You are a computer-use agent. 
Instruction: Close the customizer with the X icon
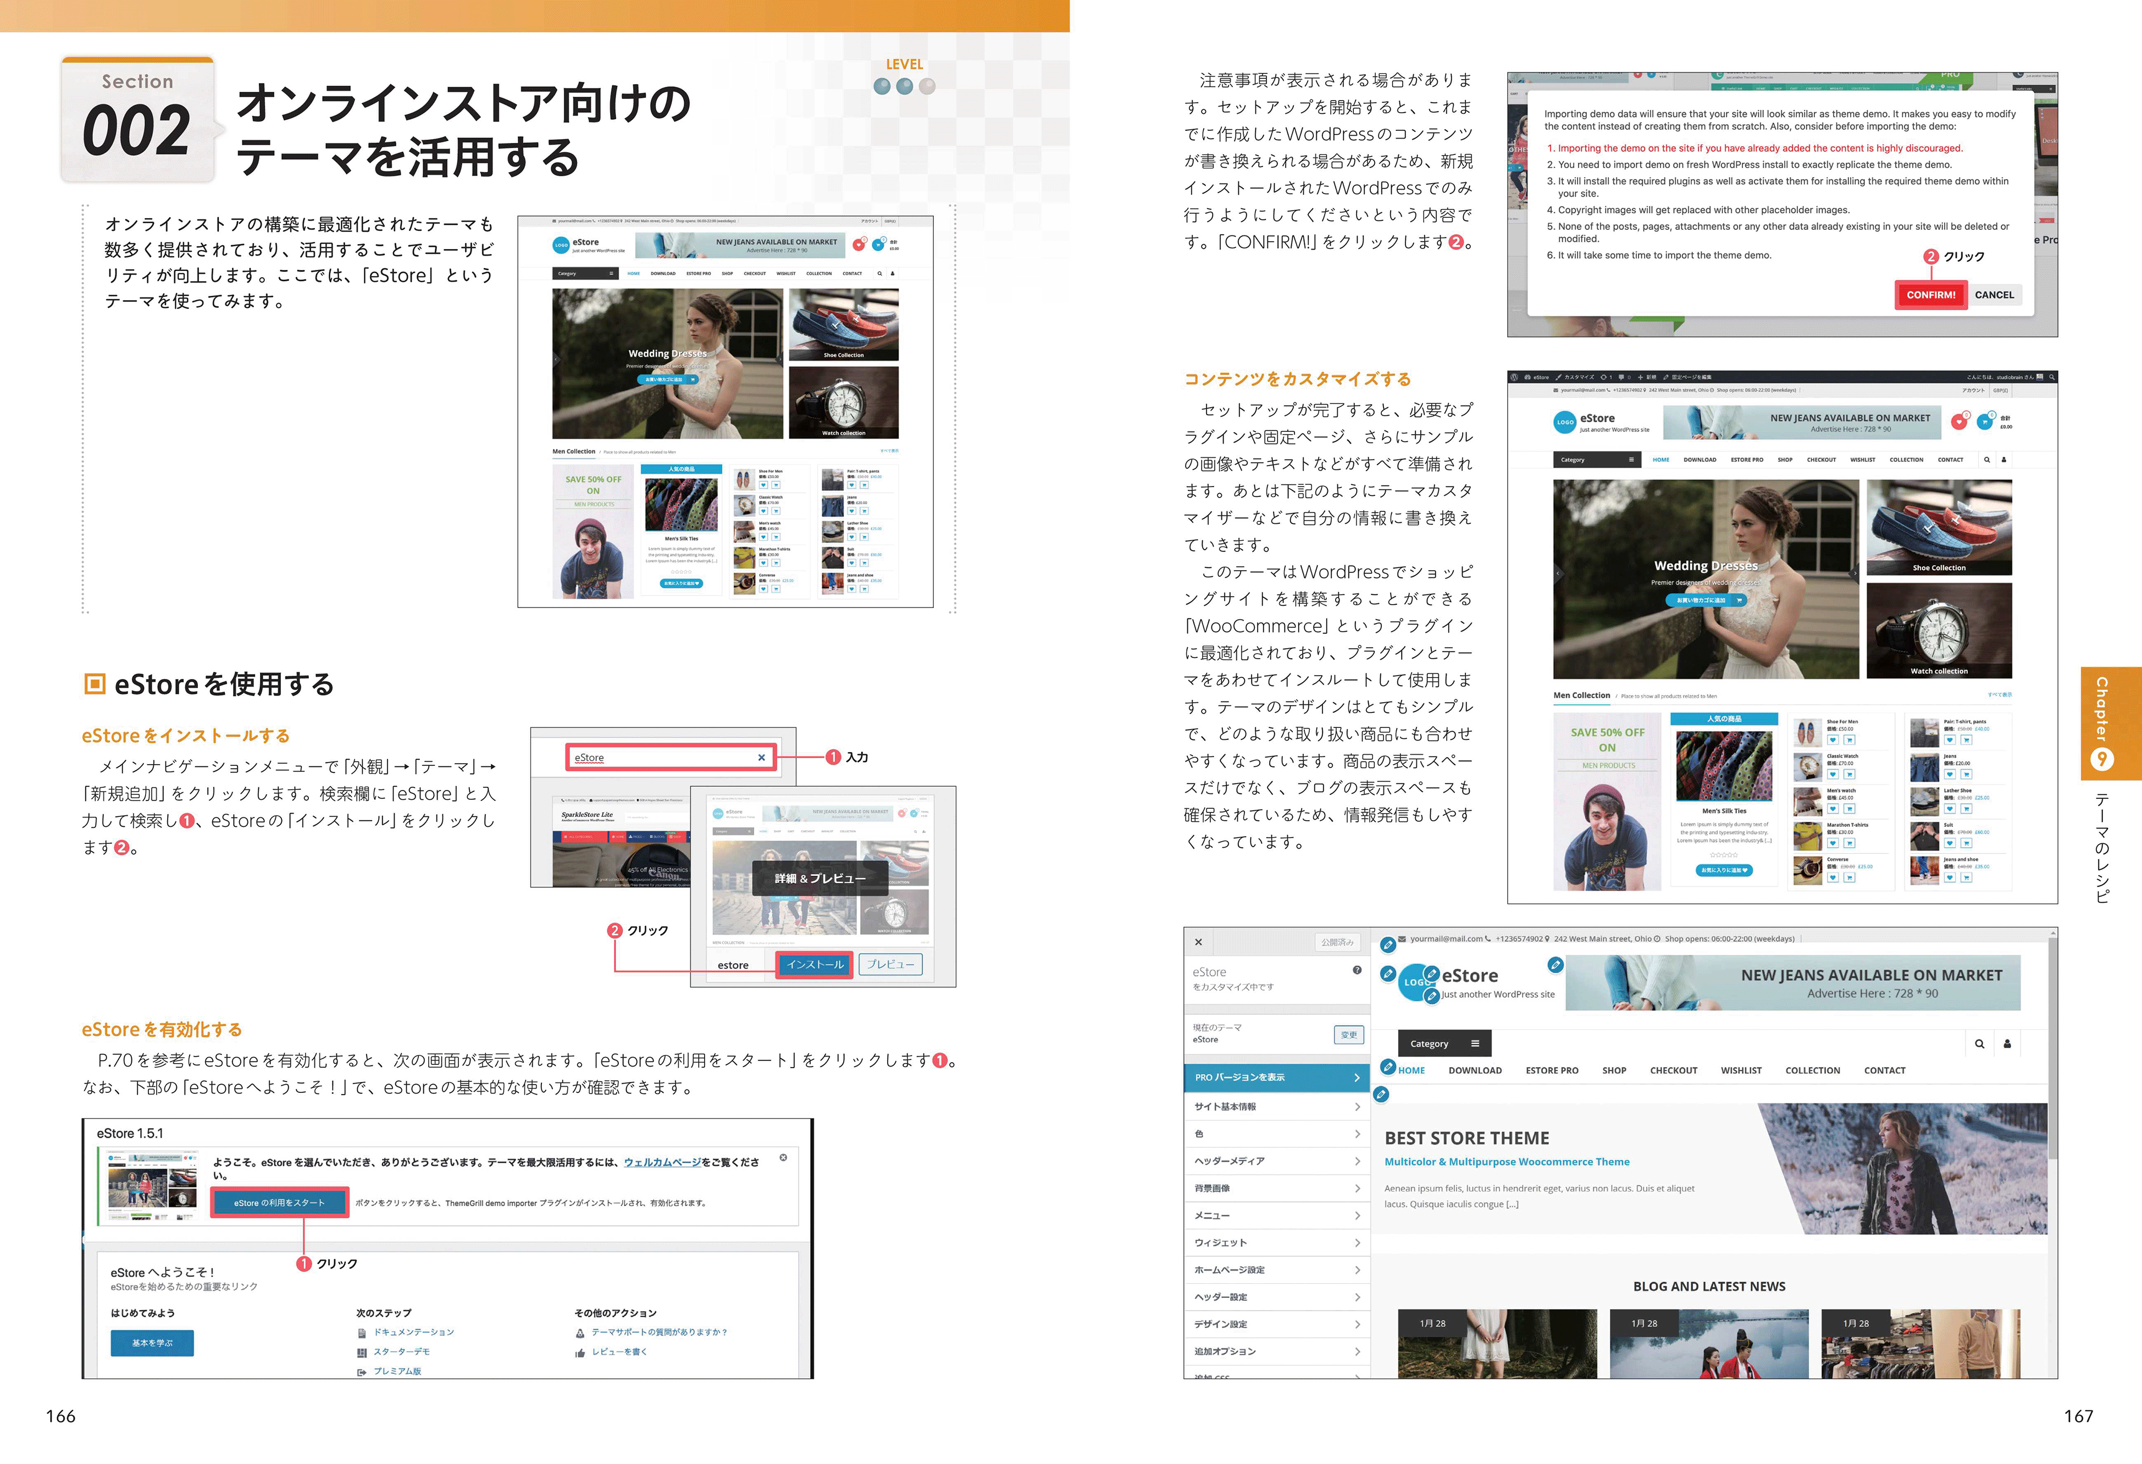[x=1198, y=942]
